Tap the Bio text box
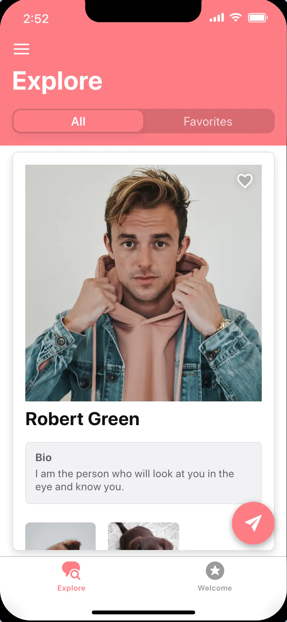This screenshot has width=287, height=622. [143, 473]
